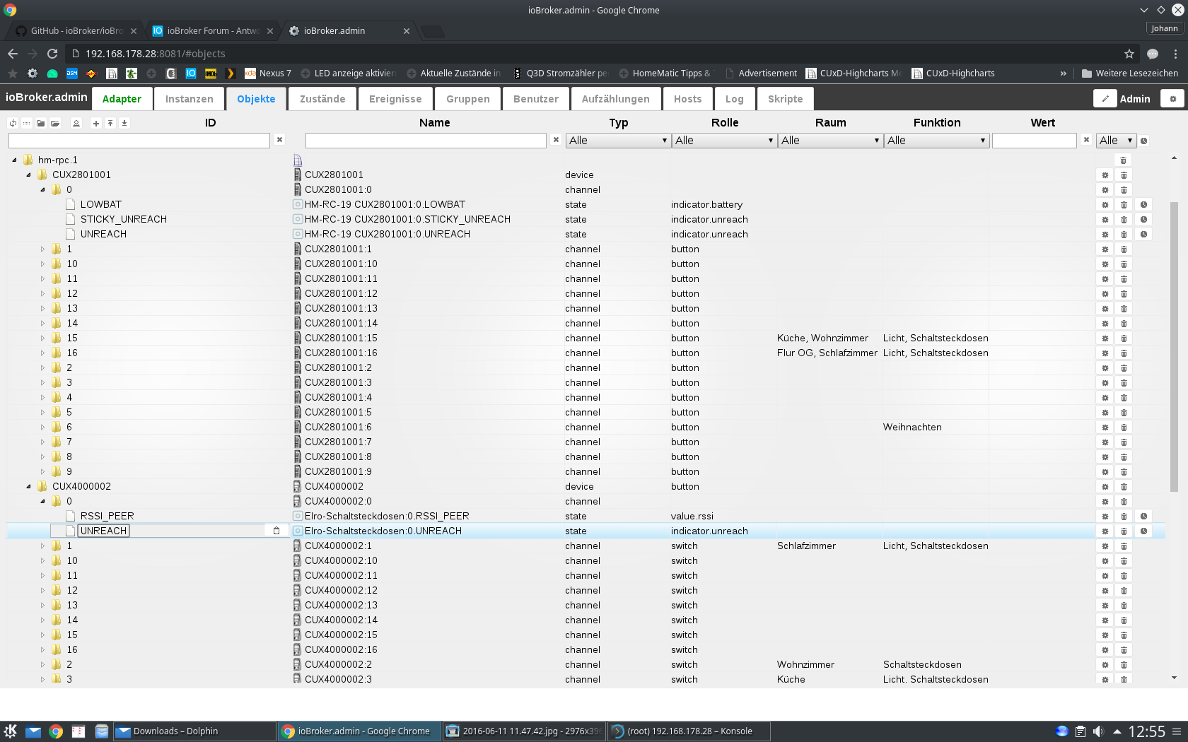The height and width of the screenshot is (742, 1188).
Task: Open the Funktion filter dropdown
Action: point(936,141)
